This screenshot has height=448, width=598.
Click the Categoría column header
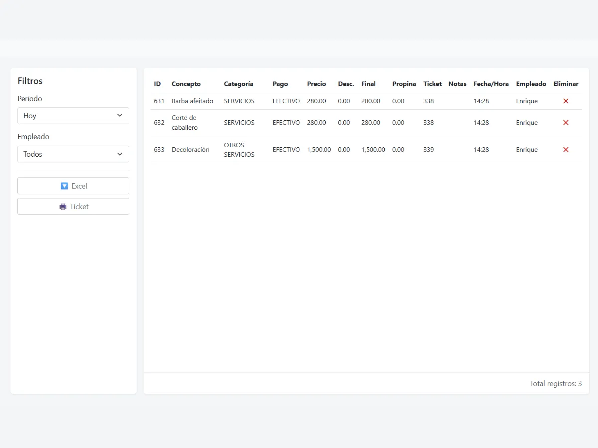(x=238, y=84)
